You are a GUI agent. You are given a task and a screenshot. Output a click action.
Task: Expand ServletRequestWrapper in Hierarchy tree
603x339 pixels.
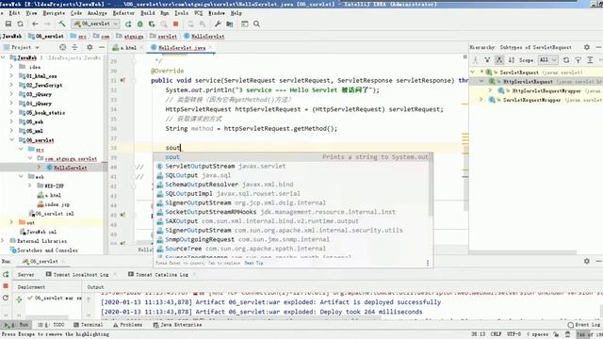[481, 100]
